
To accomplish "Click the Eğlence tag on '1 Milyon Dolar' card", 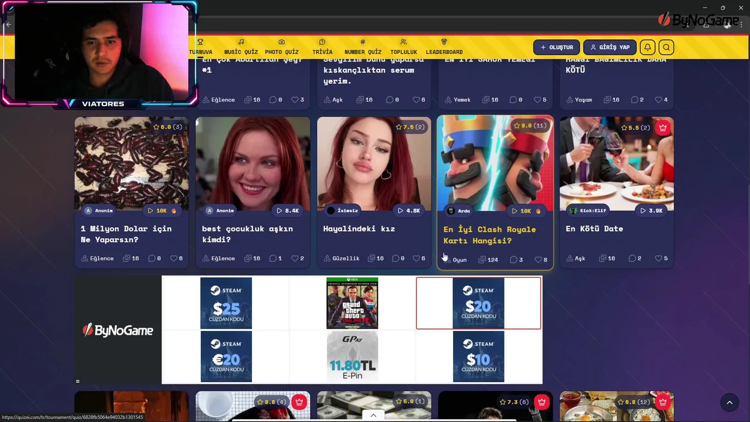I will (x=97, y=258).
